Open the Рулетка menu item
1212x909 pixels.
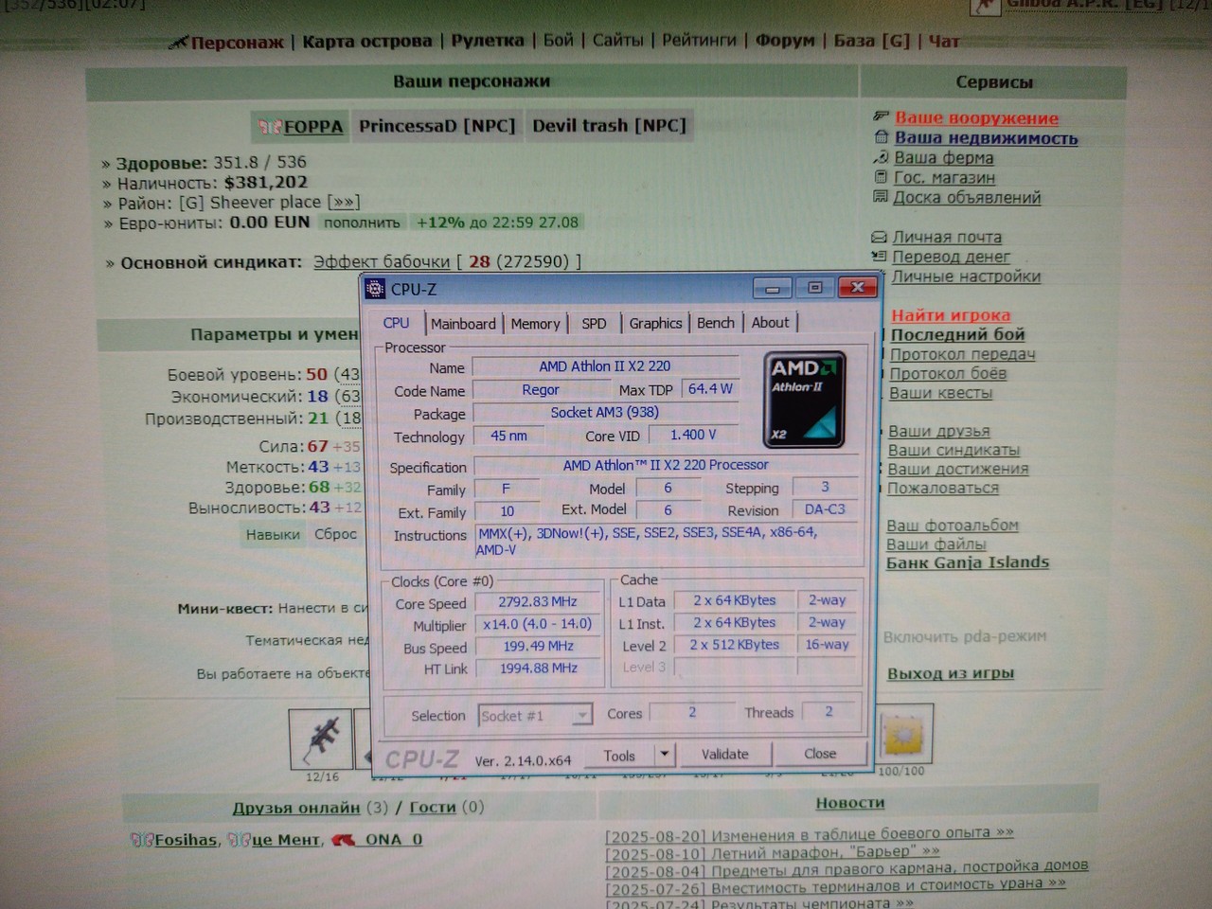click(487, 41)
